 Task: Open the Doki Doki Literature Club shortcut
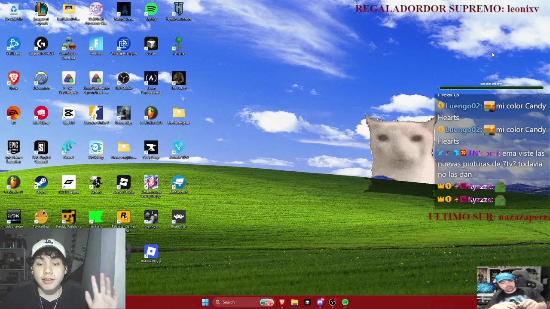(96, 14)
